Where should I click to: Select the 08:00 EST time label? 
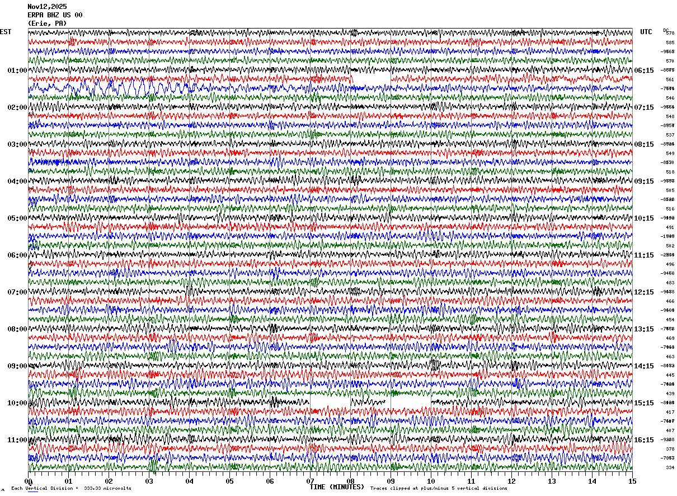[17, 329]
